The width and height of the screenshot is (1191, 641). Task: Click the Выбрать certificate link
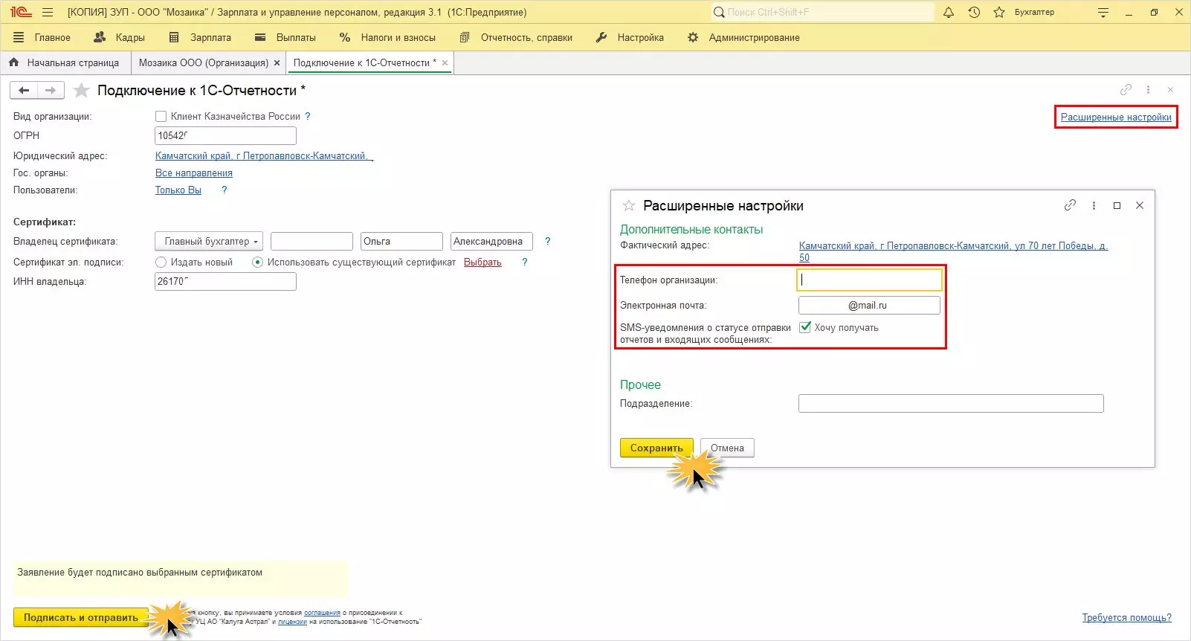tap(482, 262)
